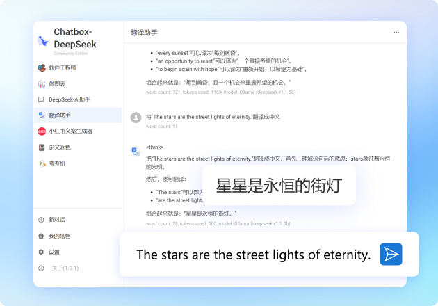Click the 新对话 plus icon
This screenshot has height=306, width=438.
point(41,220)
